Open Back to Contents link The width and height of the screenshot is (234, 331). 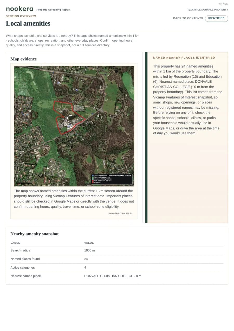pyautogui.click(x=188, y=18)
